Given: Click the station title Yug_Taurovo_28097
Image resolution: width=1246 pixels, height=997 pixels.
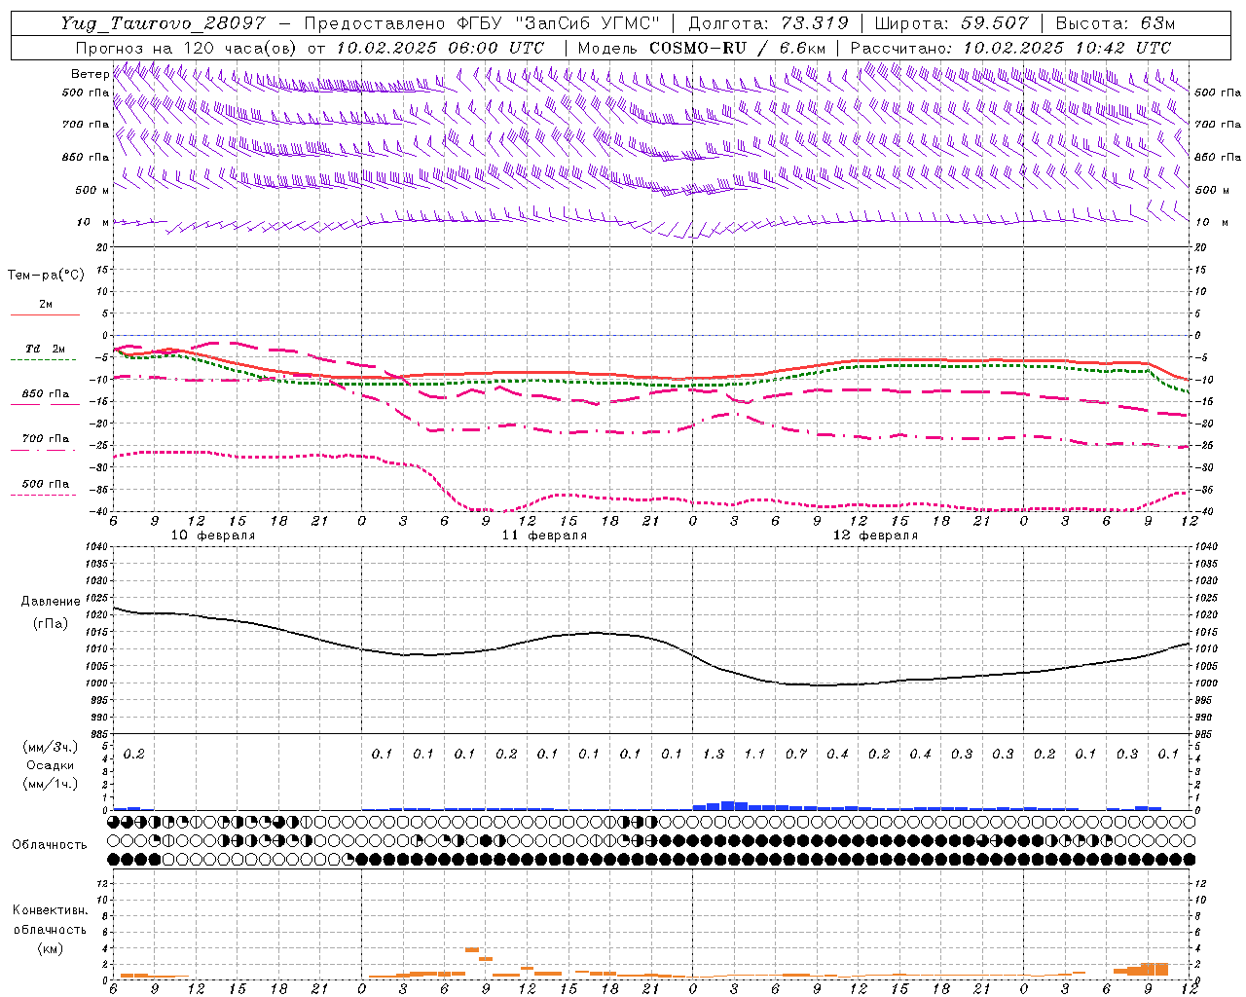Looking at the screenshot, I should pyautogui.click(x=163, y=23).
